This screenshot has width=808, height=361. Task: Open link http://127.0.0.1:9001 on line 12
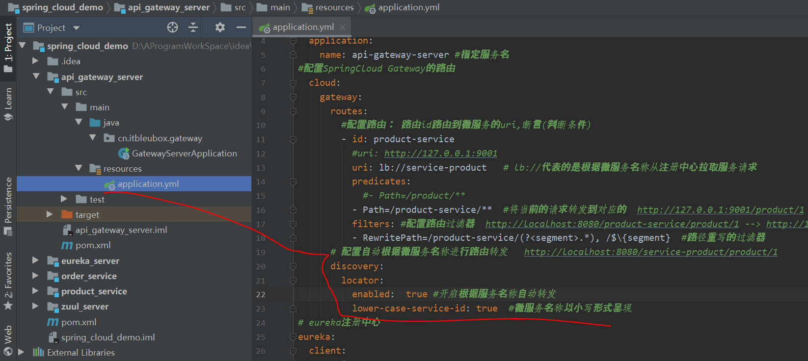click(440, 154)
